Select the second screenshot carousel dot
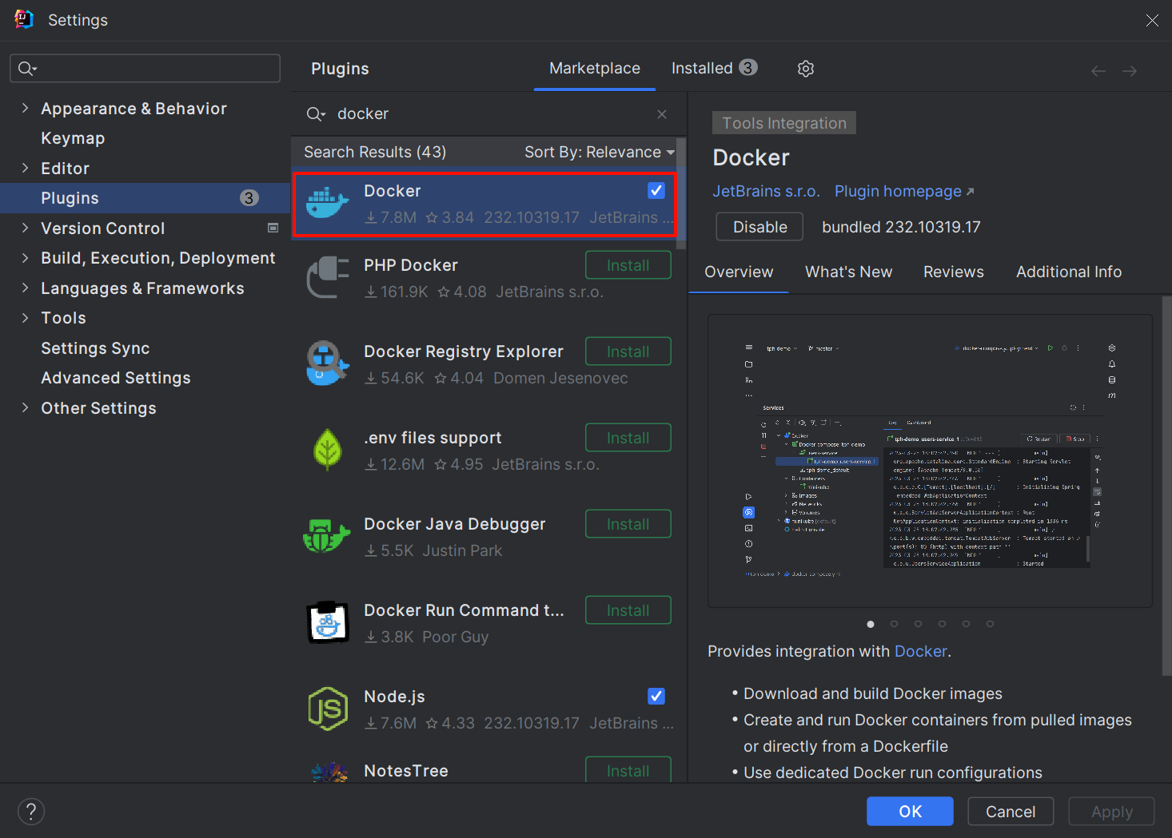The width and height of the screenshot is (1172, 838). [894, 624]
